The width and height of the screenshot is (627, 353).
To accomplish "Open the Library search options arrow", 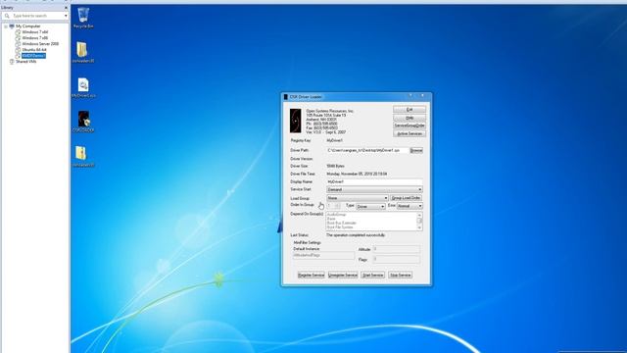I will click(x=66, y=16).
